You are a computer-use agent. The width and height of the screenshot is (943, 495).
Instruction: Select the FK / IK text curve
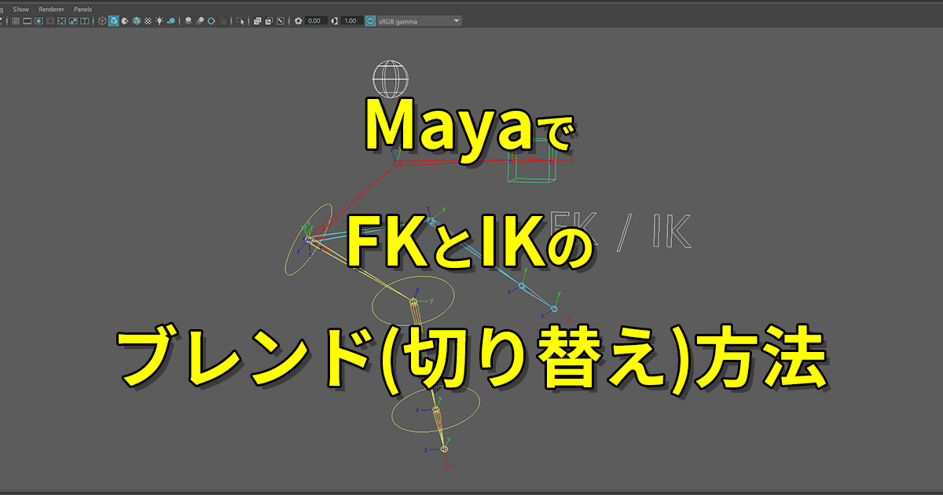click(621, 231)
